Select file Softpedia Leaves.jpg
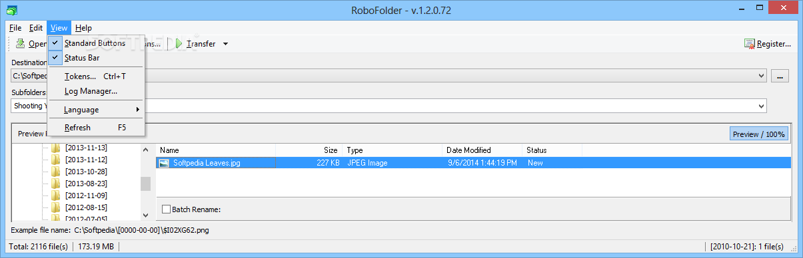The height and width of the screenshot is (258, 803). coord(207,163)
